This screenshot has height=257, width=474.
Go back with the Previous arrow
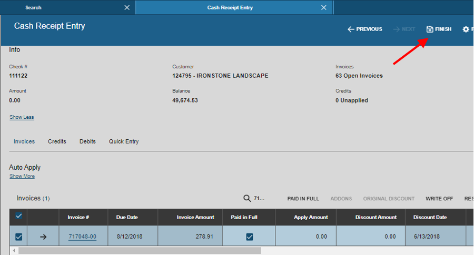[351, 29]
